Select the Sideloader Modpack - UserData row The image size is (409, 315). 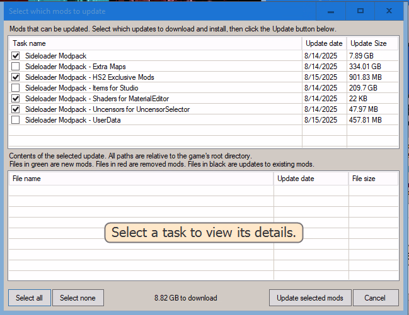[72, 120]
